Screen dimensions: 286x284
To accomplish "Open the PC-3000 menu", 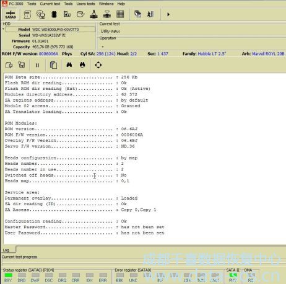I will pyautogui.click(x=16, y=4).
